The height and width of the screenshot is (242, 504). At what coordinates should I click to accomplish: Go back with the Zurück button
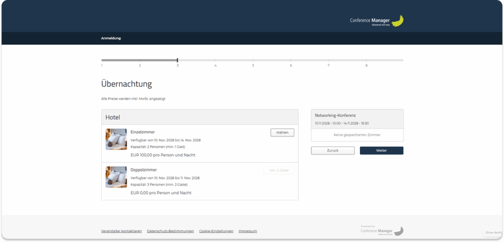coord(332,150)
